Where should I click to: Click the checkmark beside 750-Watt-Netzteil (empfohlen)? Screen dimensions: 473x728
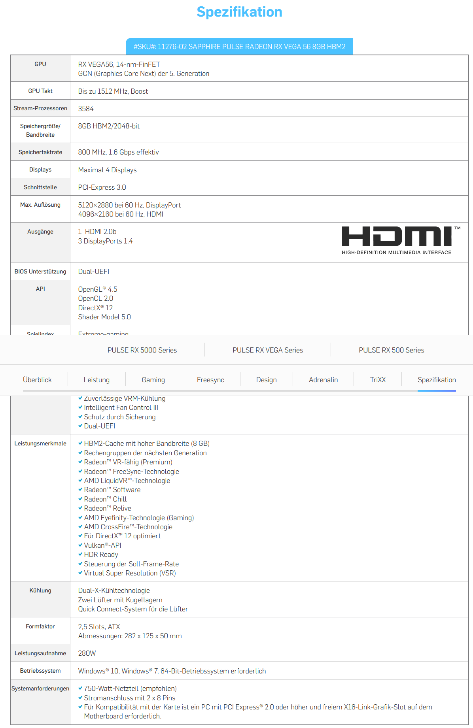tap(80, 688)
